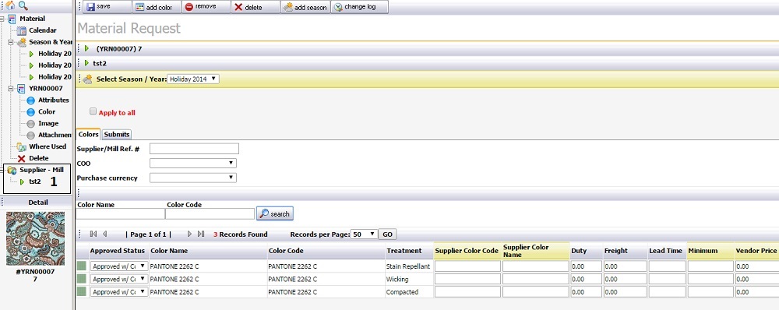Open the COO dropdown
Screen dimensions: 779x310
[x=193, y=163]
